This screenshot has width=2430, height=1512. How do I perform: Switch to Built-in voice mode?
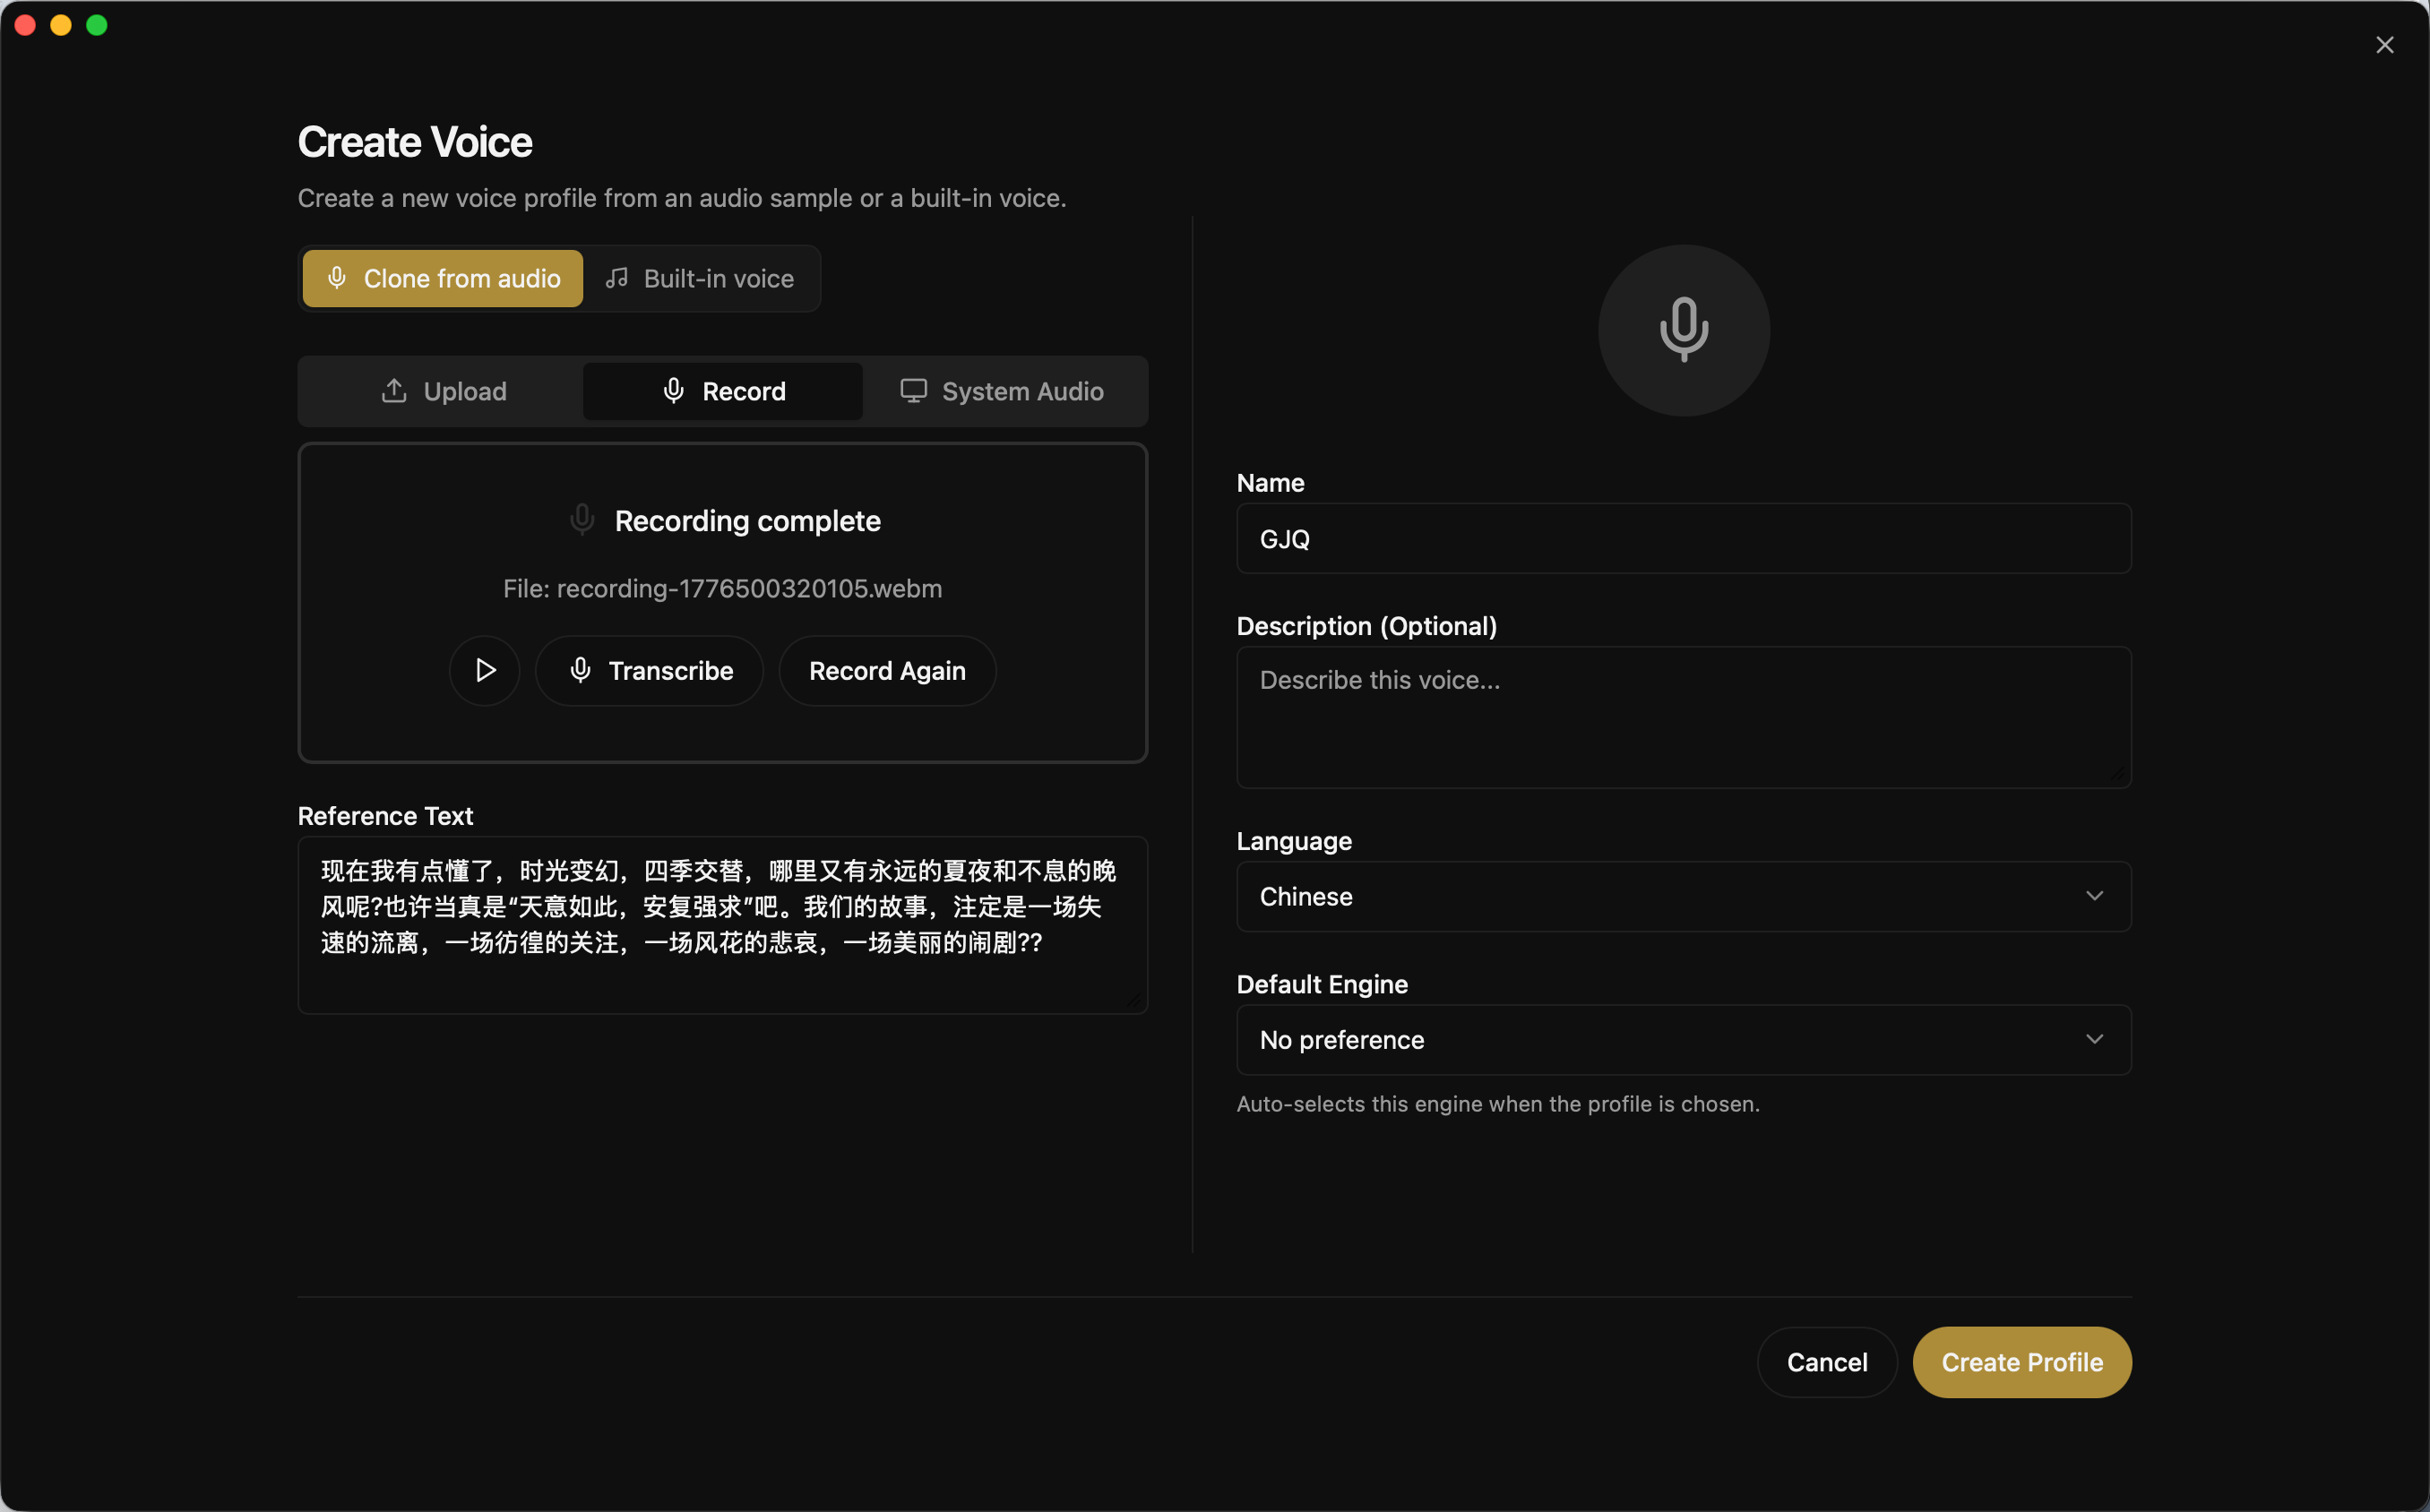coord(700,278)
